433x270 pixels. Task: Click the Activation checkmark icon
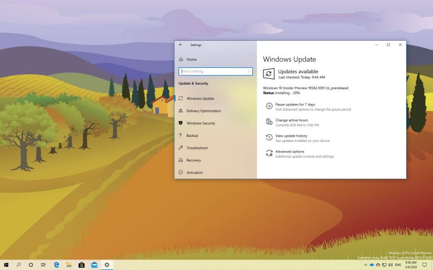pos(181,172)
